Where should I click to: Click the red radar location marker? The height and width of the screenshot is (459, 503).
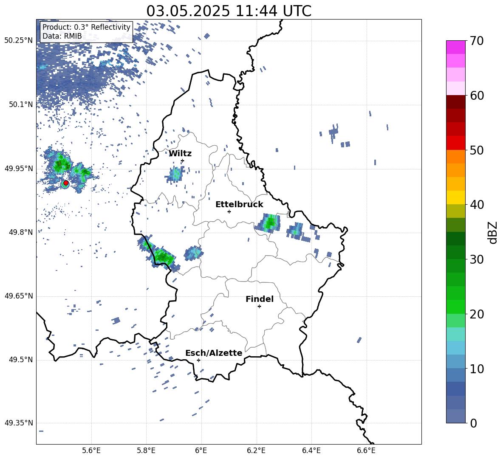pos(66,183)
